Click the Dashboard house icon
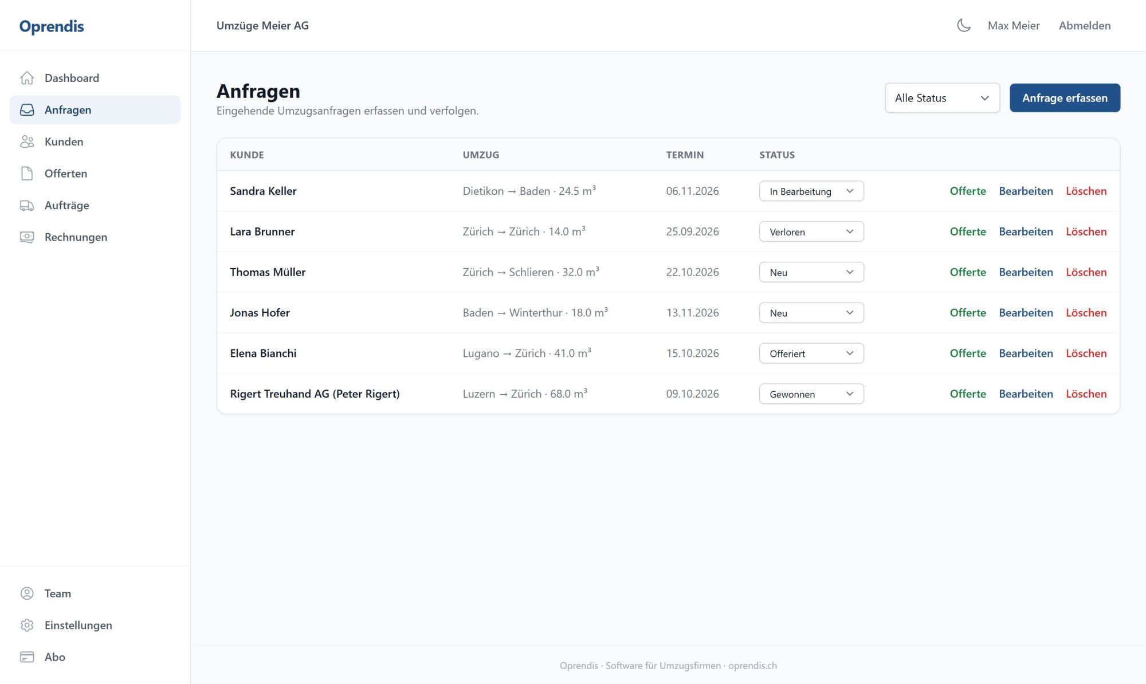The height and width of the screenshot is (684, 1146). point(27,78)
